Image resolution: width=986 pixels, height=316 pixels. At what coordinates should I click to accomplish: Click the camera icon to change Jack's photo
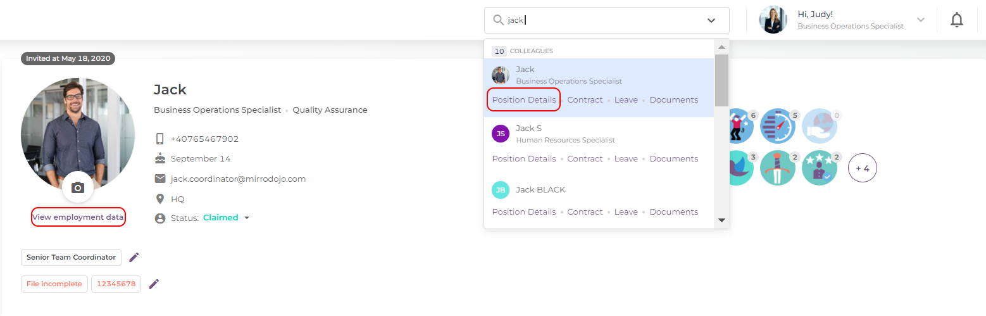pyautogui.click(x=78, y=187)
